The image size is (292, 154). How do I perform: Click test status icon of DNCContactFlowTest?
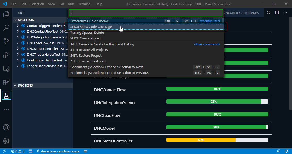pos(23,31)
